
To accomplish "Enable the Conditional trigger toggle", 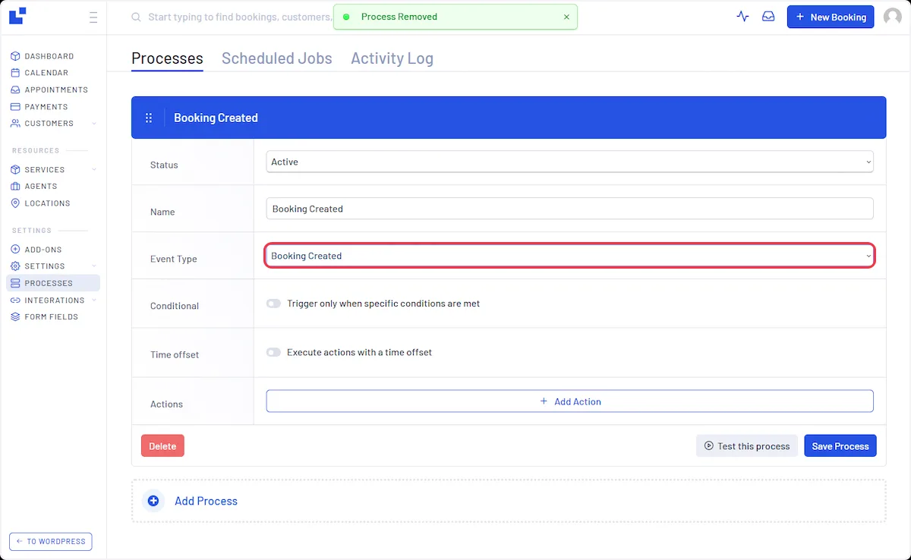I will pos(273,304).
